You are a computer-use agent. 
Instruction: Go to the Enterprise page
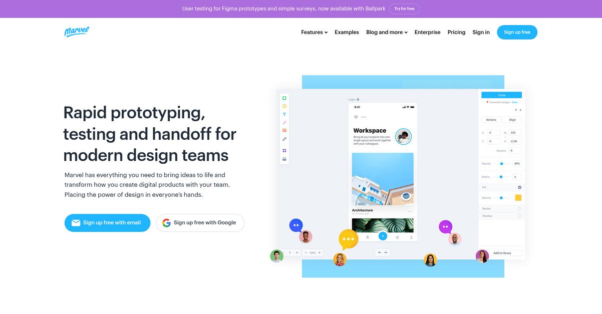pyautogui.click(x=427, y=32)
